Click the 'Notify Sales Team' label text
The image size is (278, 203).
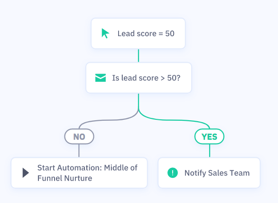point(217,173)
